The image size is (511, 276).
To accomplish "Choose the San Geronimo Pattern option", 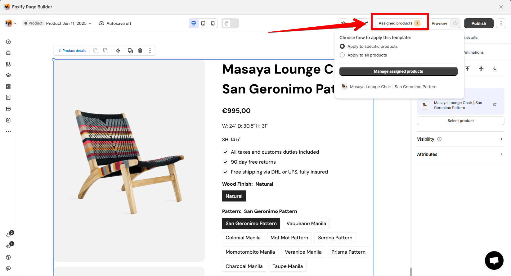I will pyautogui.click(x=251, y=224).
